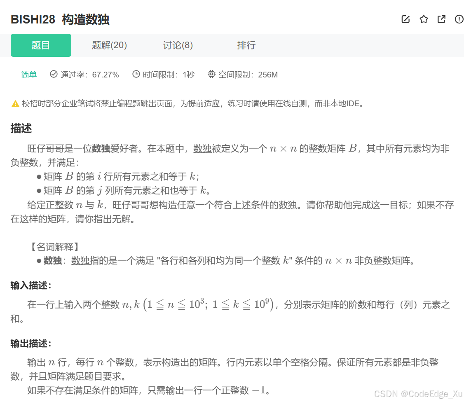Click the 简单 difficulty label
This screenshot has width=464, height=402.
coord(28,75)
